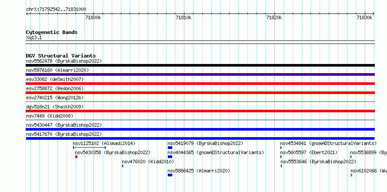Screen dimensions: 387x192
Task: Select the red dgv516n21 variant bar
Action: click(200, 111)
